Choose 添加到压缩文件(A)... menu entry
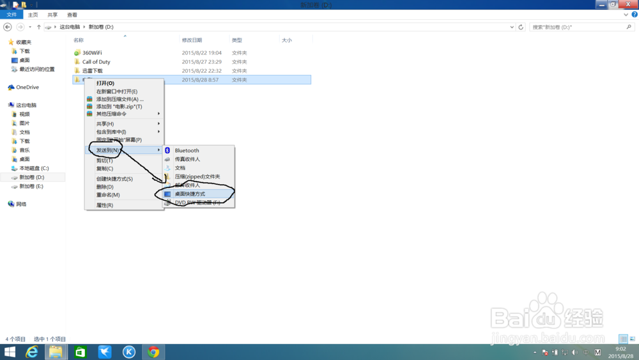 [x=125, y=99]
